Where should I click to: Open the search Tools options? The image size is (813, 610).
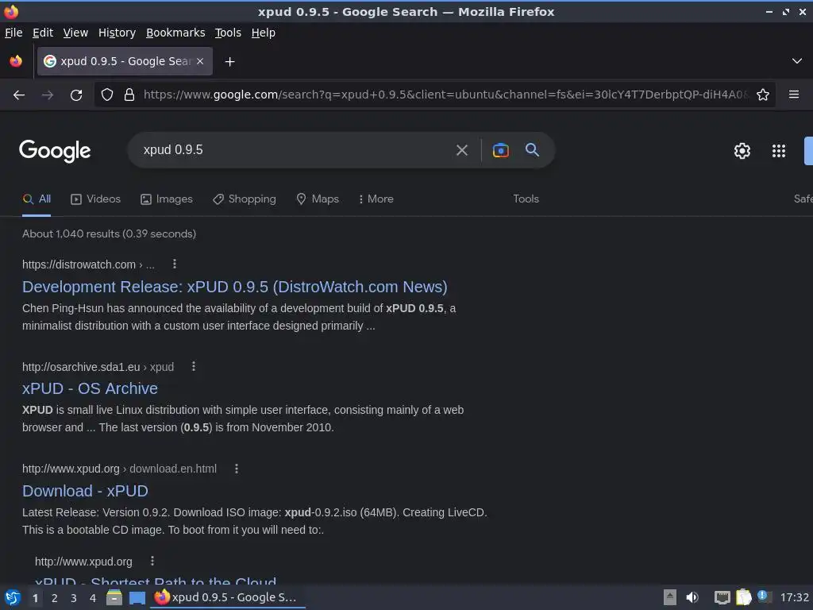pyautogui.click(x=526, y=199)
